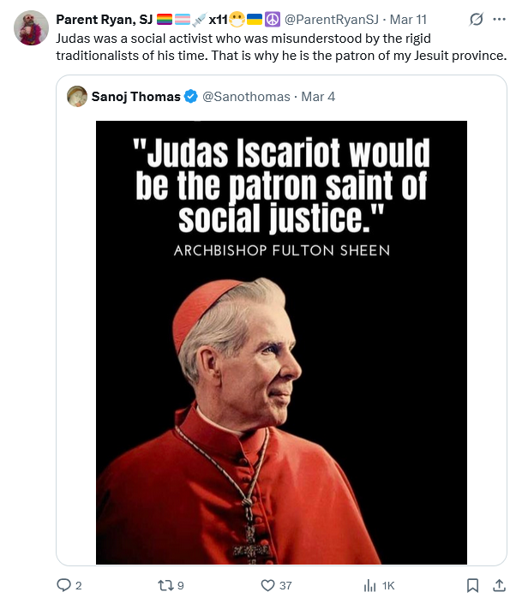The image size is (522, 604).
Task: Open the three-dot more options menu
Action: pos(500,20)
